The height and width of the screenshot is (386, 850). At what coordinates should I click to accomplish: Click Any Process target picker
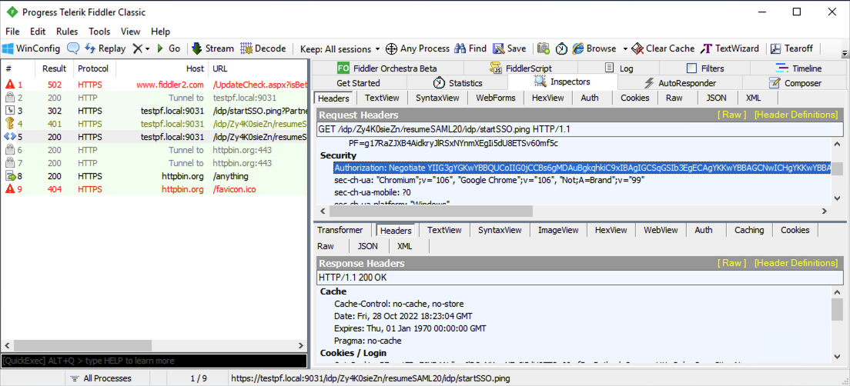coord(417,48)
